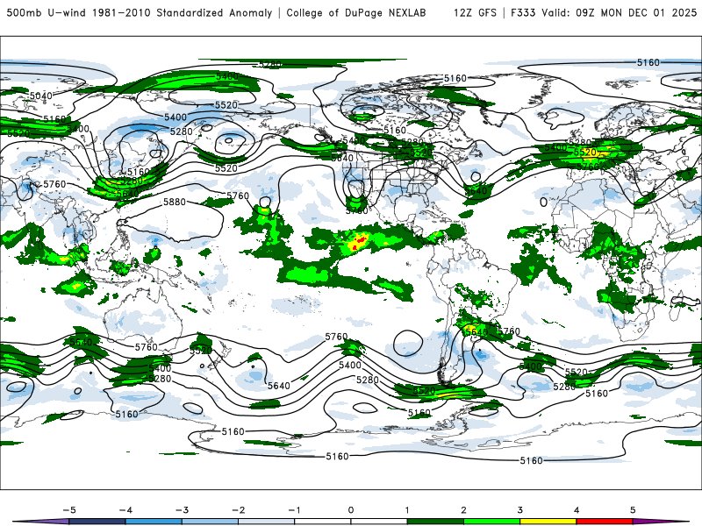702x526 pixels.
Task: Click the '500mb U-wind 1981-2010 Standardized Anomaly' title
Action: (140, 12)
